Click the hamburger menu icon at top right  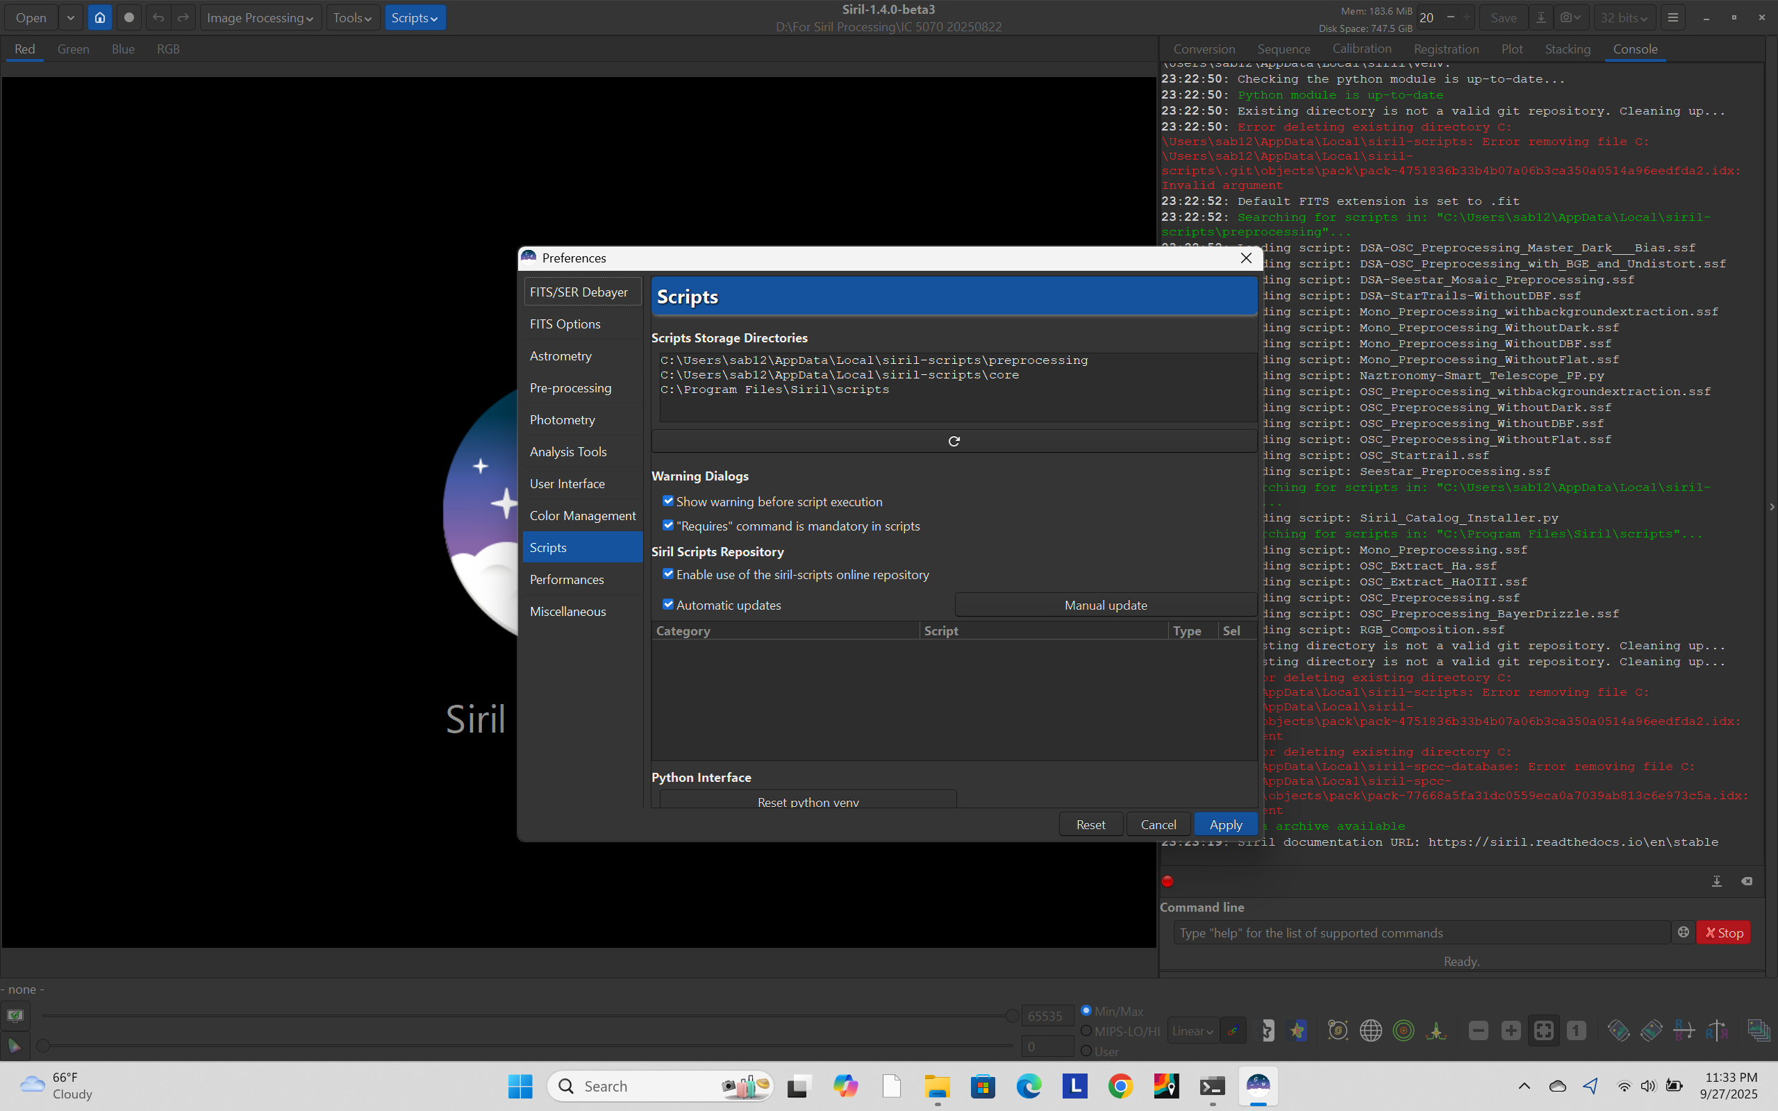(x=1673, y=17)
